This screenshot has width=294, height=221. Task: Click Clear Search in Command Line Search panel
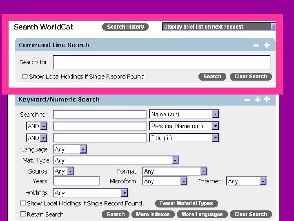251,77
